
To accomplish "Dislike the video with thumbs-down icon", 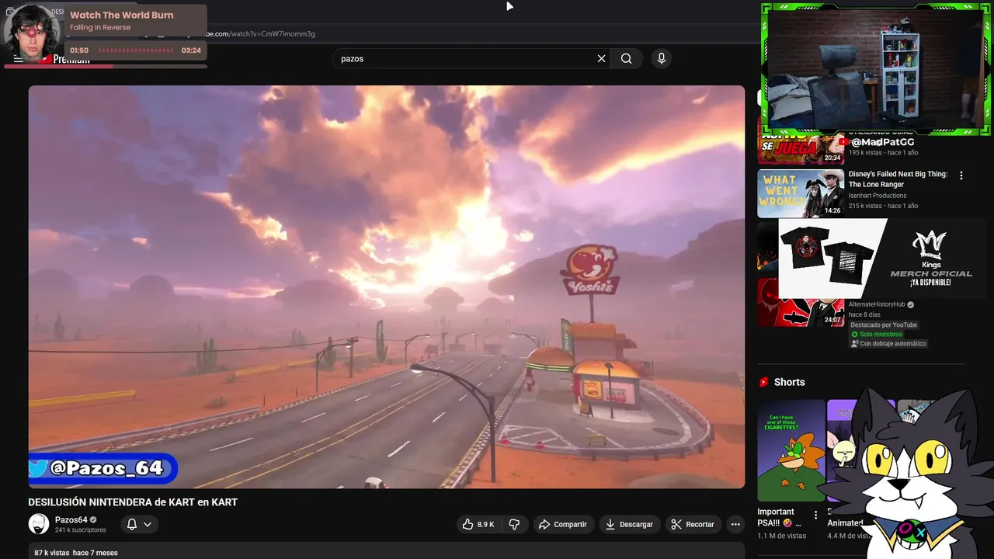I will pos(514,524).
